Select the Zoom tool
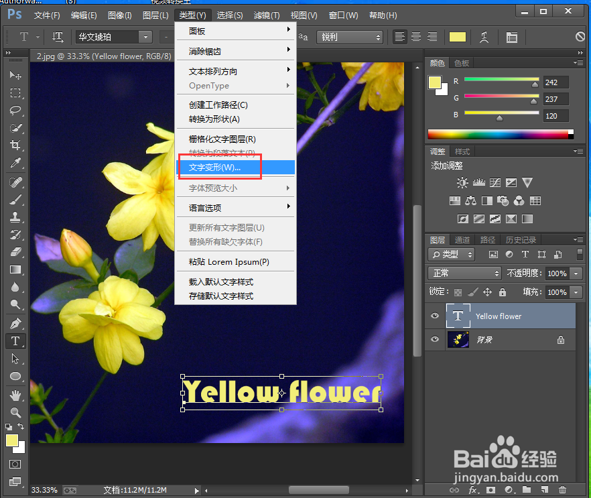The width and height of the screenshot is (591, 498). pyautogui.click(x=15, y=413)
